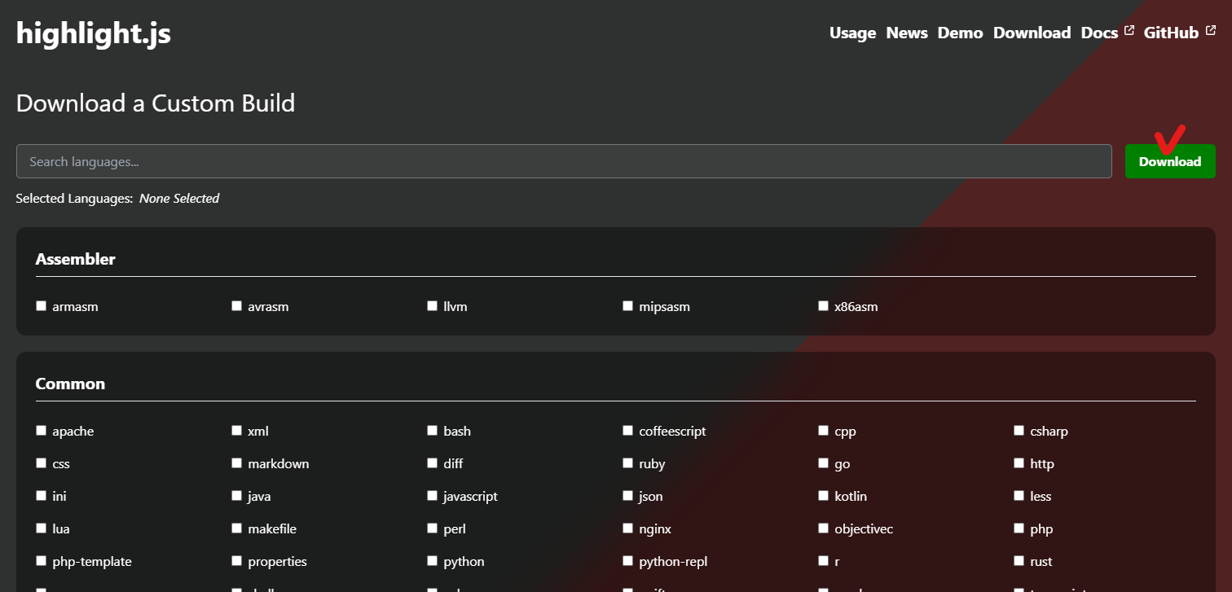This screenshot has width=1232, height=592.
Task: Open the Docs external link
Action: (1107, 33)
